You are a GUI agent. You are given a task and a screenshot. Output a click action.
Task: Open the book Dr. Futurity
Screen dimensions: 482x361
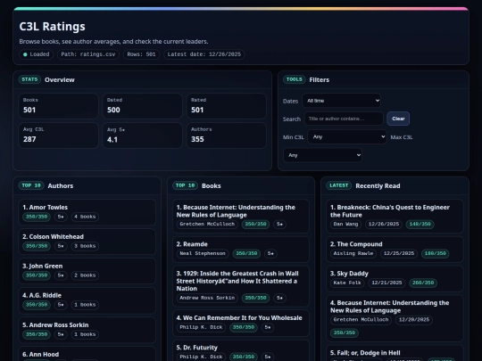pos(241,350)
